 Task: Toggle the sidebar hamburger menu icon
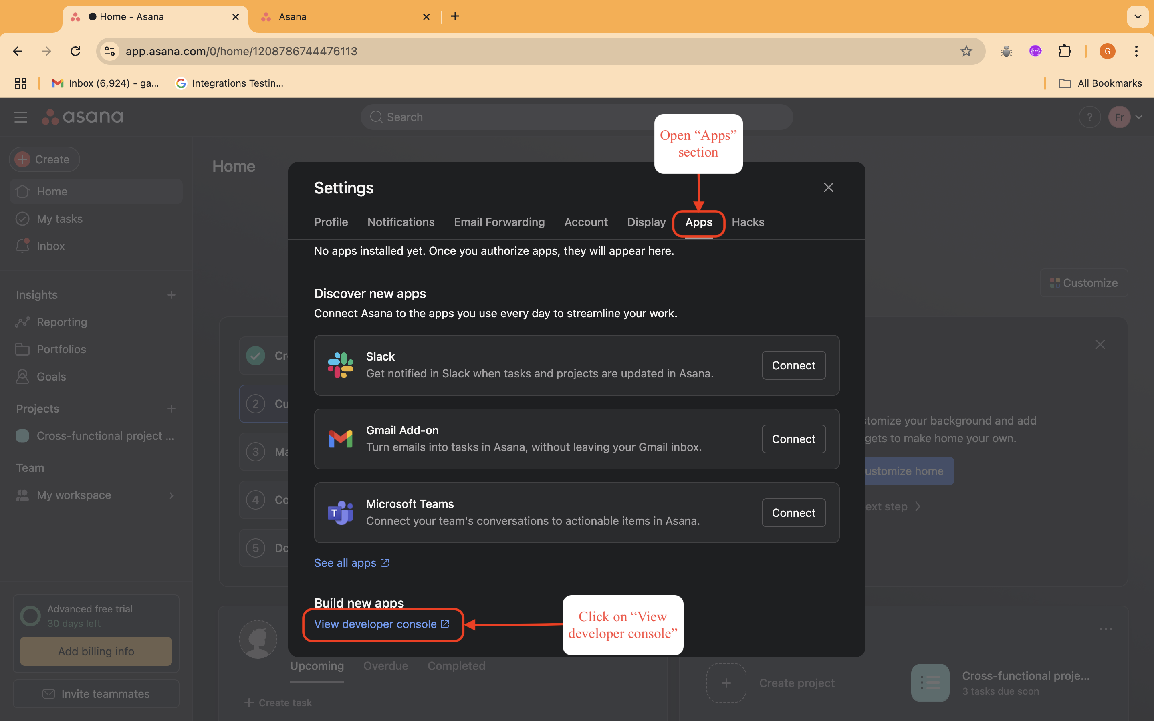click(20, 117)
